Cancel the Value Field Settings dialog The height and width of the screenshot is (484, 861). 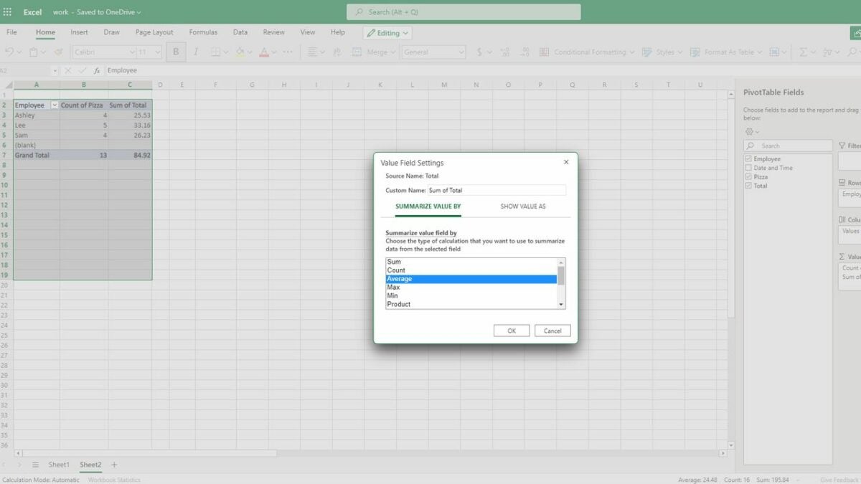pyautogui.click(x=552, y=331)
